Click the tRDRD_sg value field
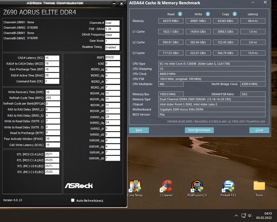 [113, 70]
